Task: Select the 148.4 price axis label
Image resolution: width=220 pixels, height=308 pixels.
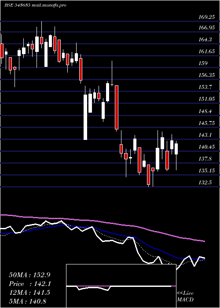Action: [205, 111]
